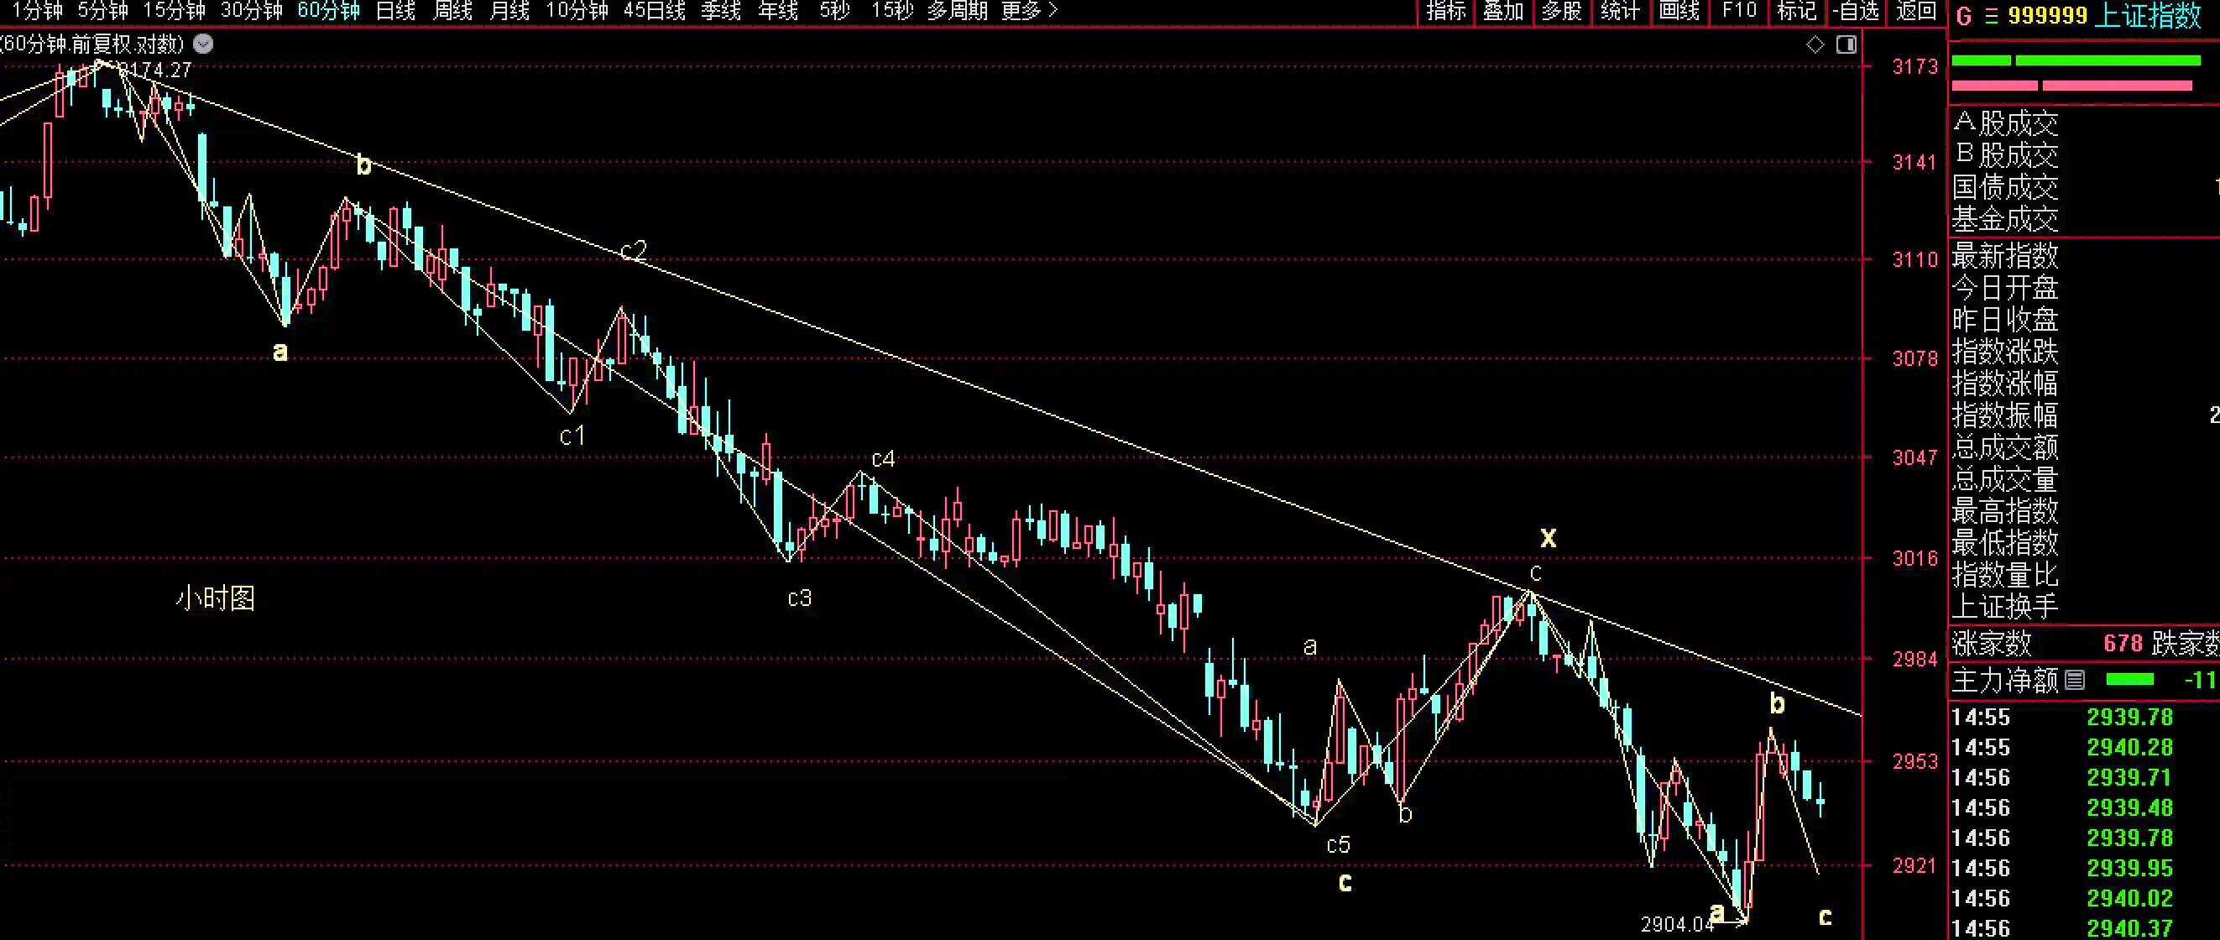Viewport: 2220px width, 940px height.
Task: Switch to 周线 weekly period
Action: (x=452, y=11)
